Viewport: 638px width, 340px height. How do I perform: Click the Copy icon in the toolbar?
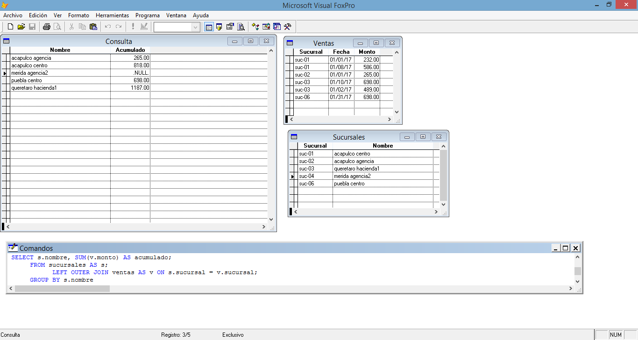point(82,27)
